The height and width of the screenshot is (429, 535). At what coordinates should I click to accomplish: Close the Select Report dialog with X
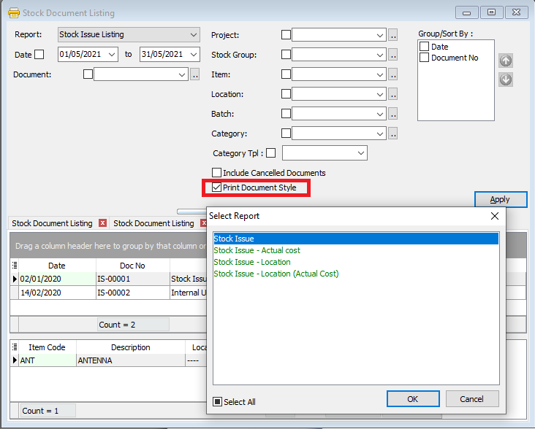coord(494,216)
